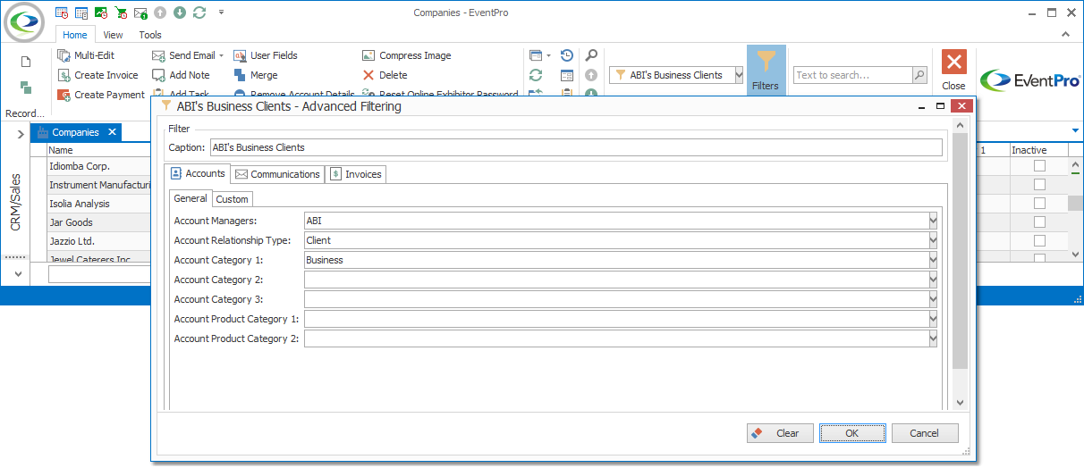The height and width of the screenshot is (468, 1084).
Task: Click the gray up arrow quick access icon
Action: coord(160,13)
